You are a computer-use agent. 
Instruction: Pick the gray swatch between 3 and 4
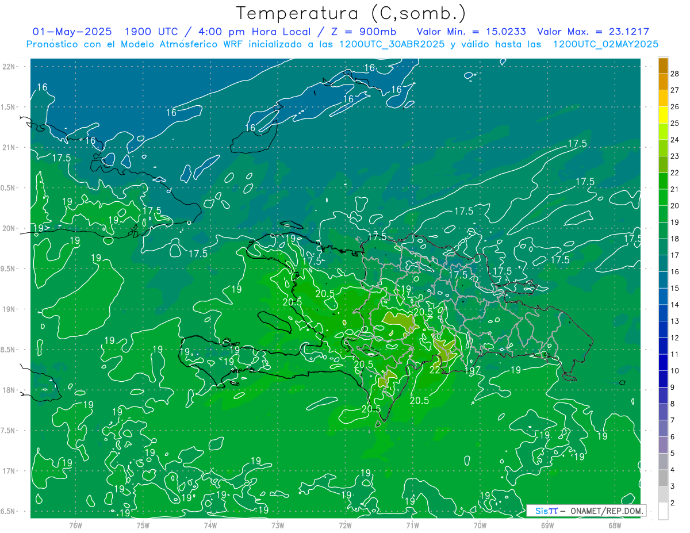pyautogui.click(x=663, y=478)
